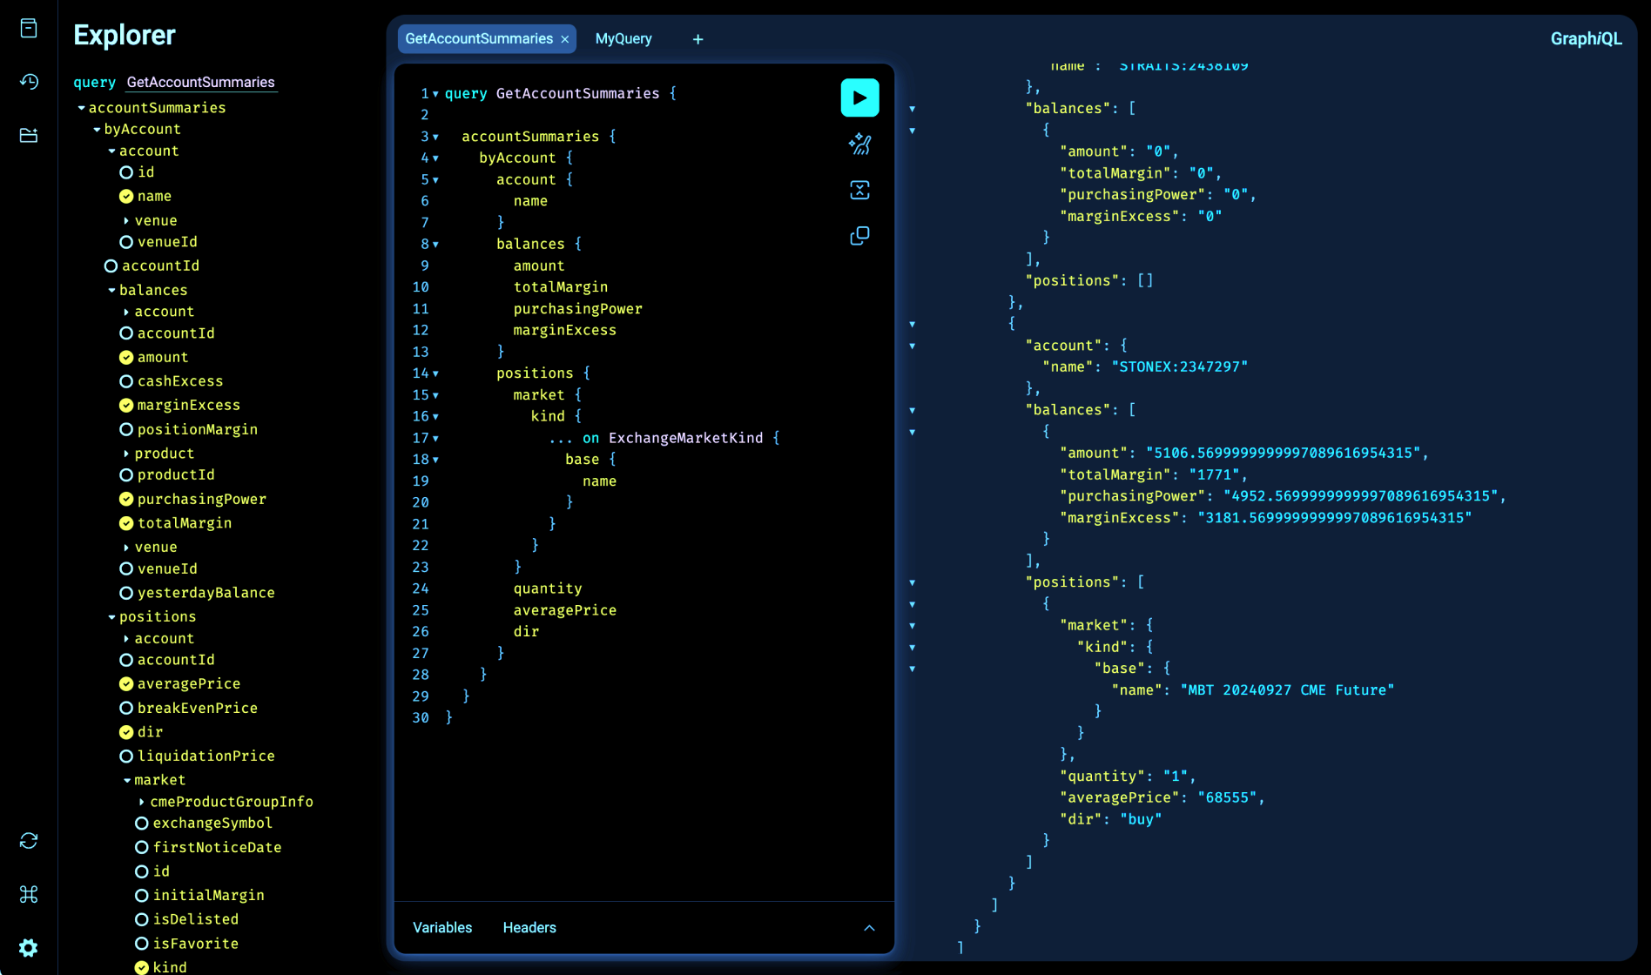Open the query history panel

(x=29, y=82)
